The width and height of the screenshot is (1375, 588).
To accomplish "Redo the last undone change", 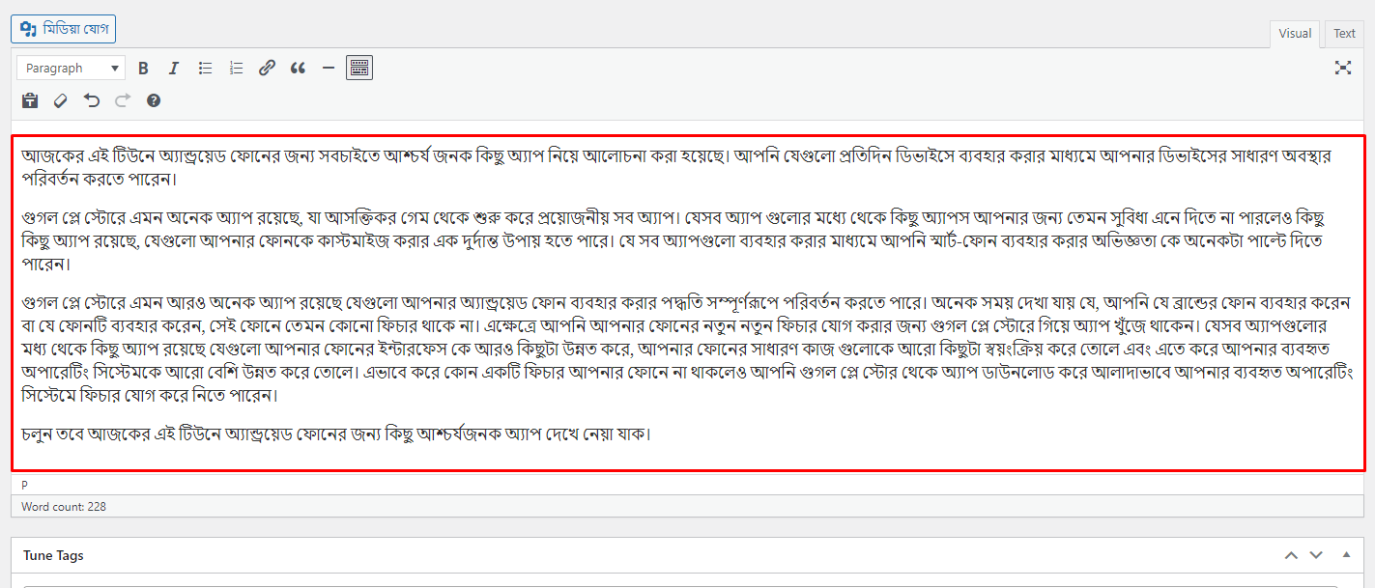I will [122, 100].
